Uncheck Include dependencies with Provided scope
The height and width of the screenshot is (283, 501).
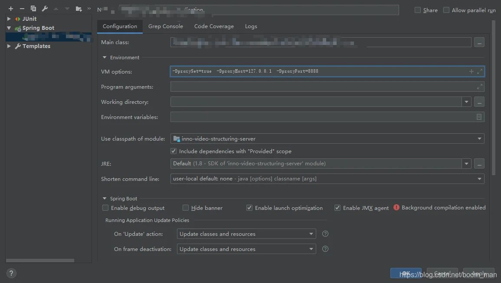pyautogui.click(x=174, y=151)
